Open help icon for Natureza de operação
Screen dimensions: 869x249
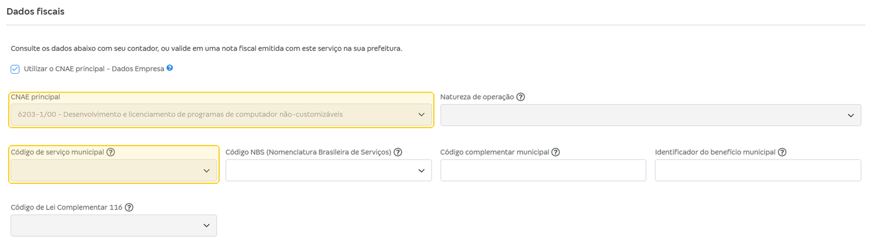point(521,97)
